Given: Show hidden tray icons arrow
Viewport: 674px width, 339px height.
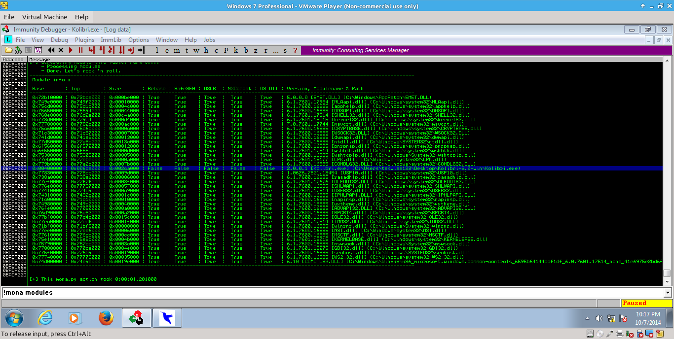Looking at the screenshot, I should [588, 318].
